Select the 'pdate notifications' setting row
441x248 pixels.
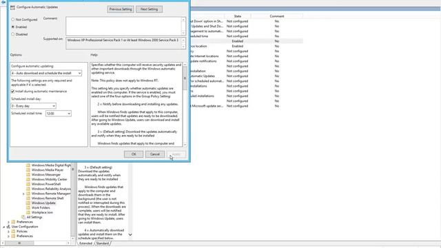247,61
